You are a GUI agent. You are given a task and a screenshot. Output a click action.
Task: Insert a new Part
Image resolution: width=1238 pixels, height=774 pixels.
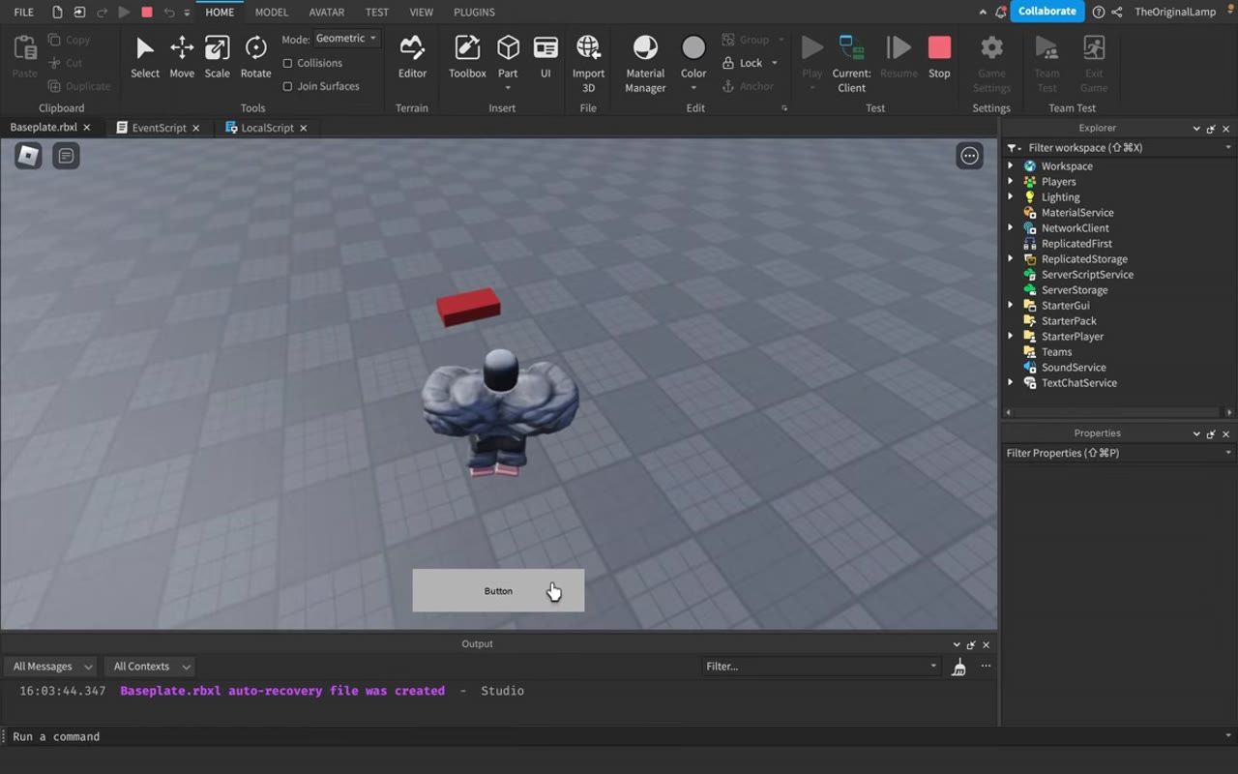(508, 62)
